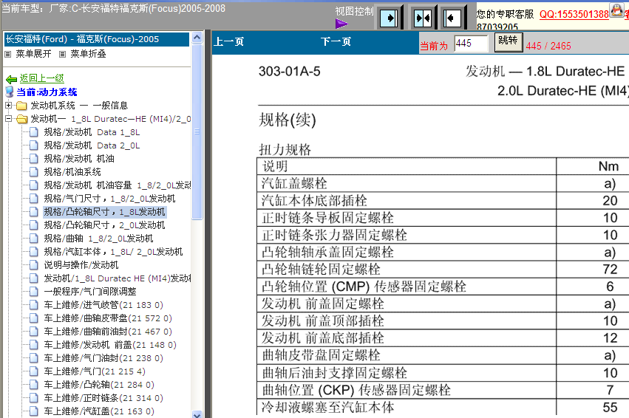Click the 当前:动力系统 category icon
The height and width of the screenshot is (418, 629).
pos(10,92)
